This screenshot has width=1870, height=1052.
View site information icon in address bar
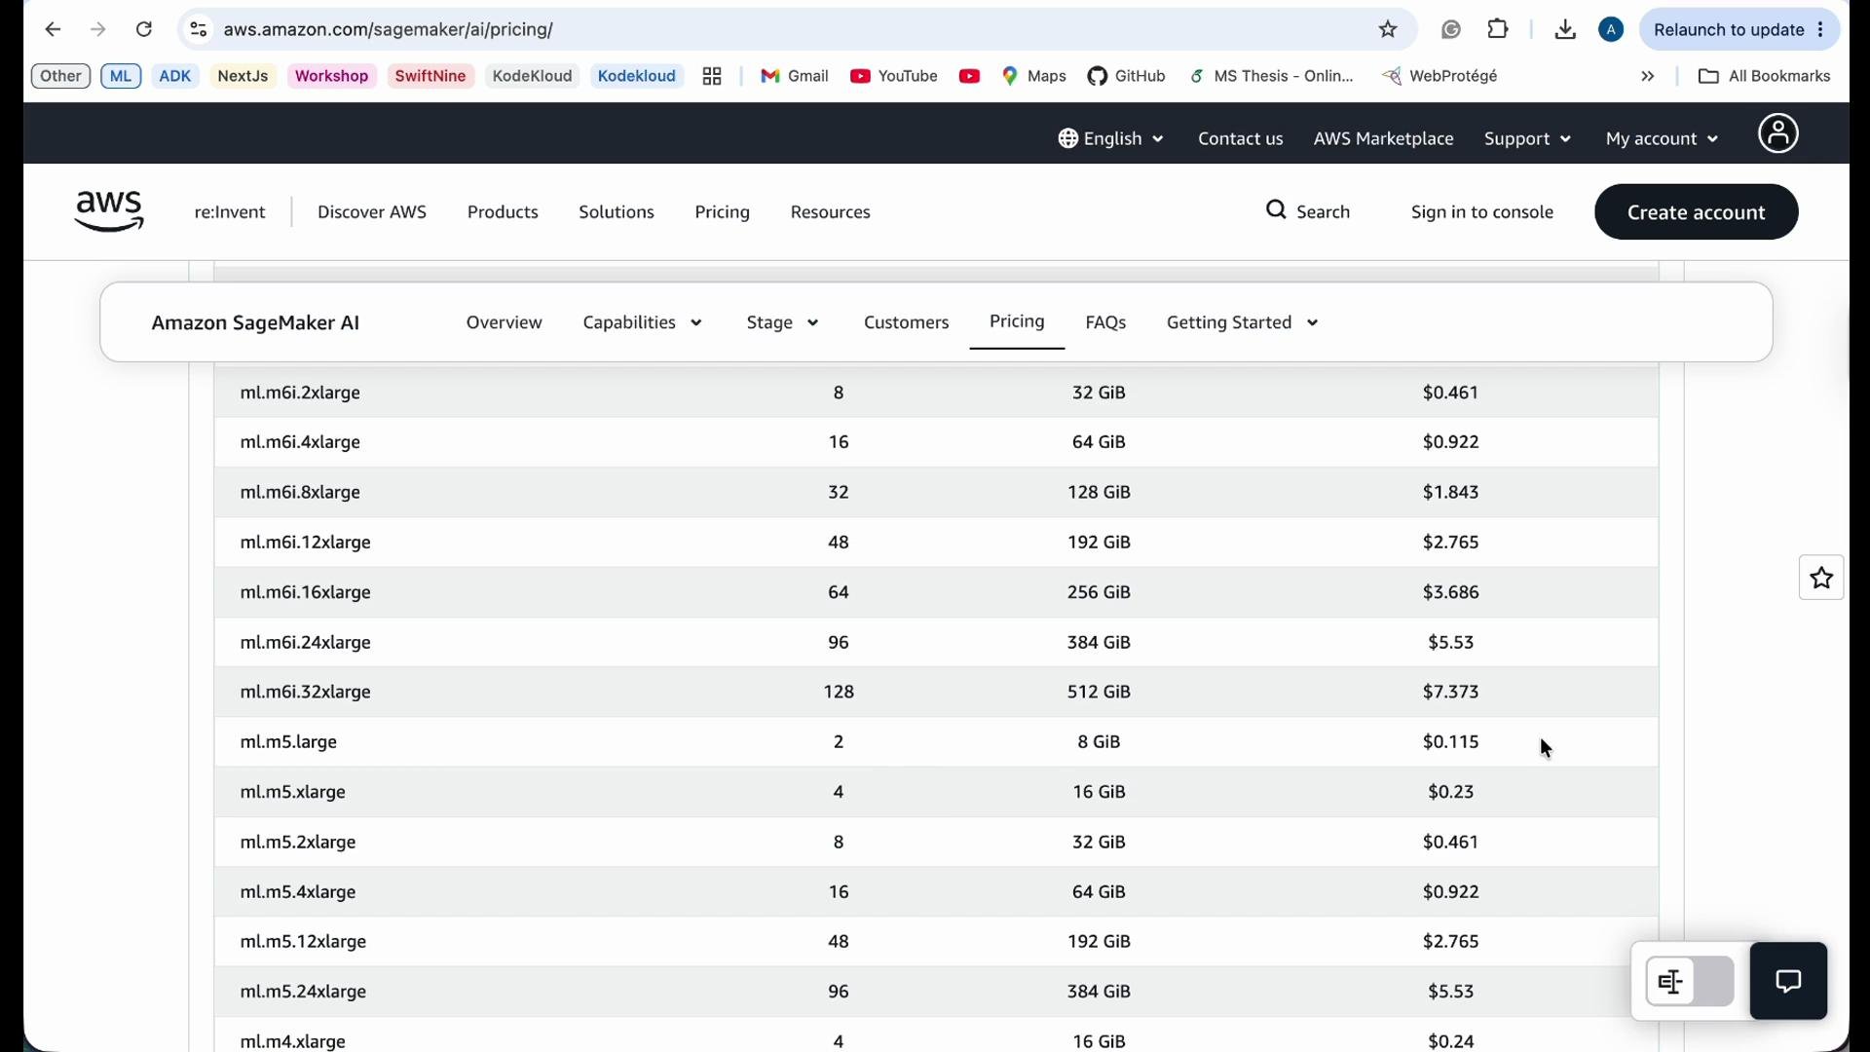coord(199,30)
